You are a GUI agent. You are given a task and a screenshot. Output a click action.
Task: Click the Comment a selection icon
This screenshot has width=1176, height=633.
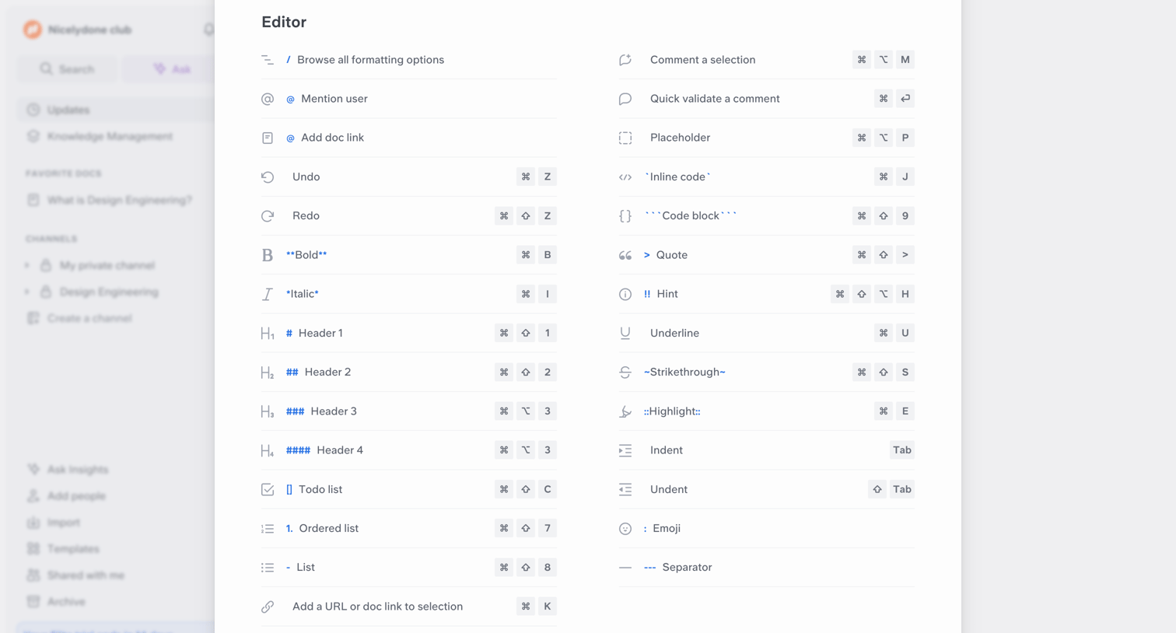point(625,60)
